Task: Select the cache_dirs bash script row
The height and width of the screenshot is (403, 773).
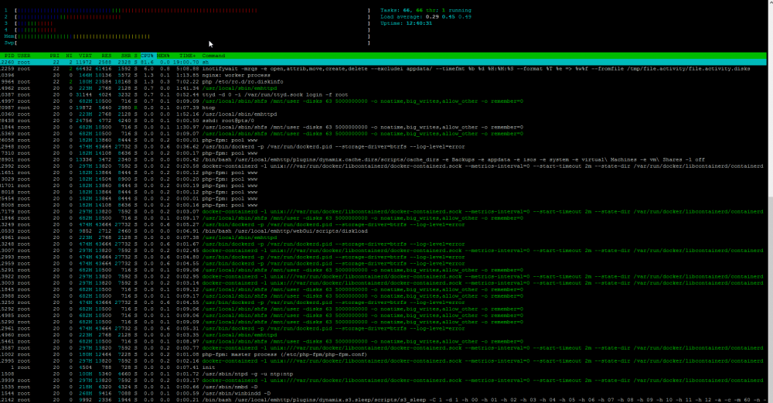Action: tap(383, 159)
